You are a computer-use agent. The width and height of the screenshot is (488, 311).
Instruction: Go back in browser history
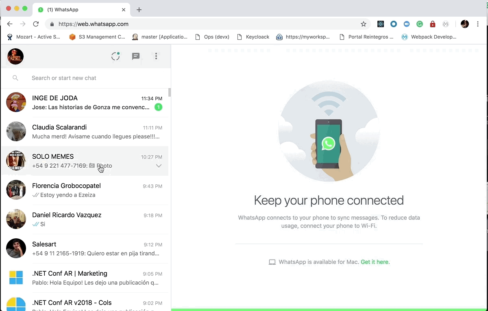coord(10,24)
